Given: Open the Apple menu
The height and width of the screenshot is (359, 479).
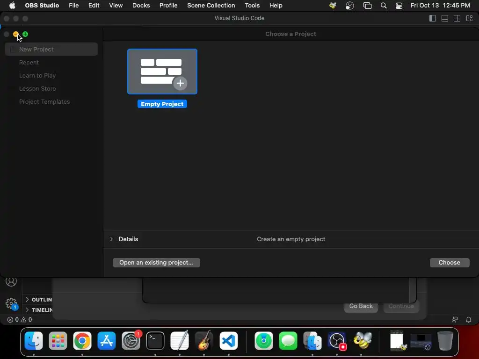Looking at the screenshot, I should [12, 6].
